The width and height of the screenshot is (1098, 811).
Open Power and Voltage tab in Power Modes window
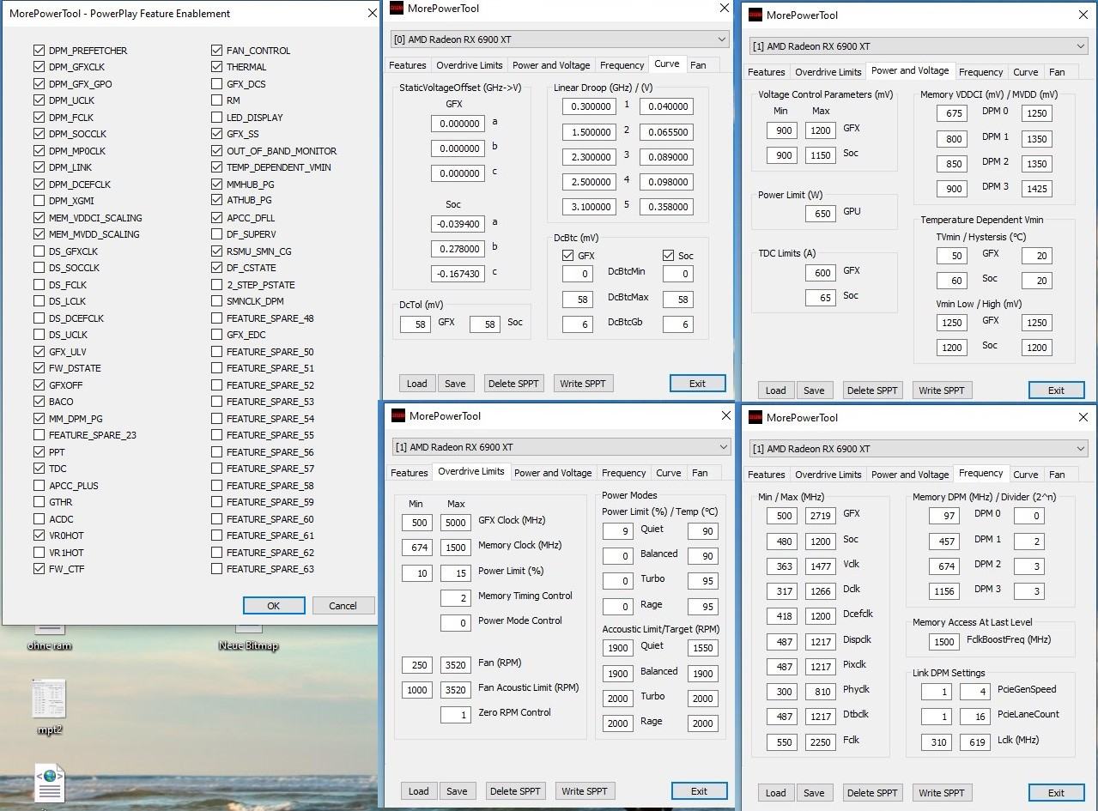click(x=553, y=473)
